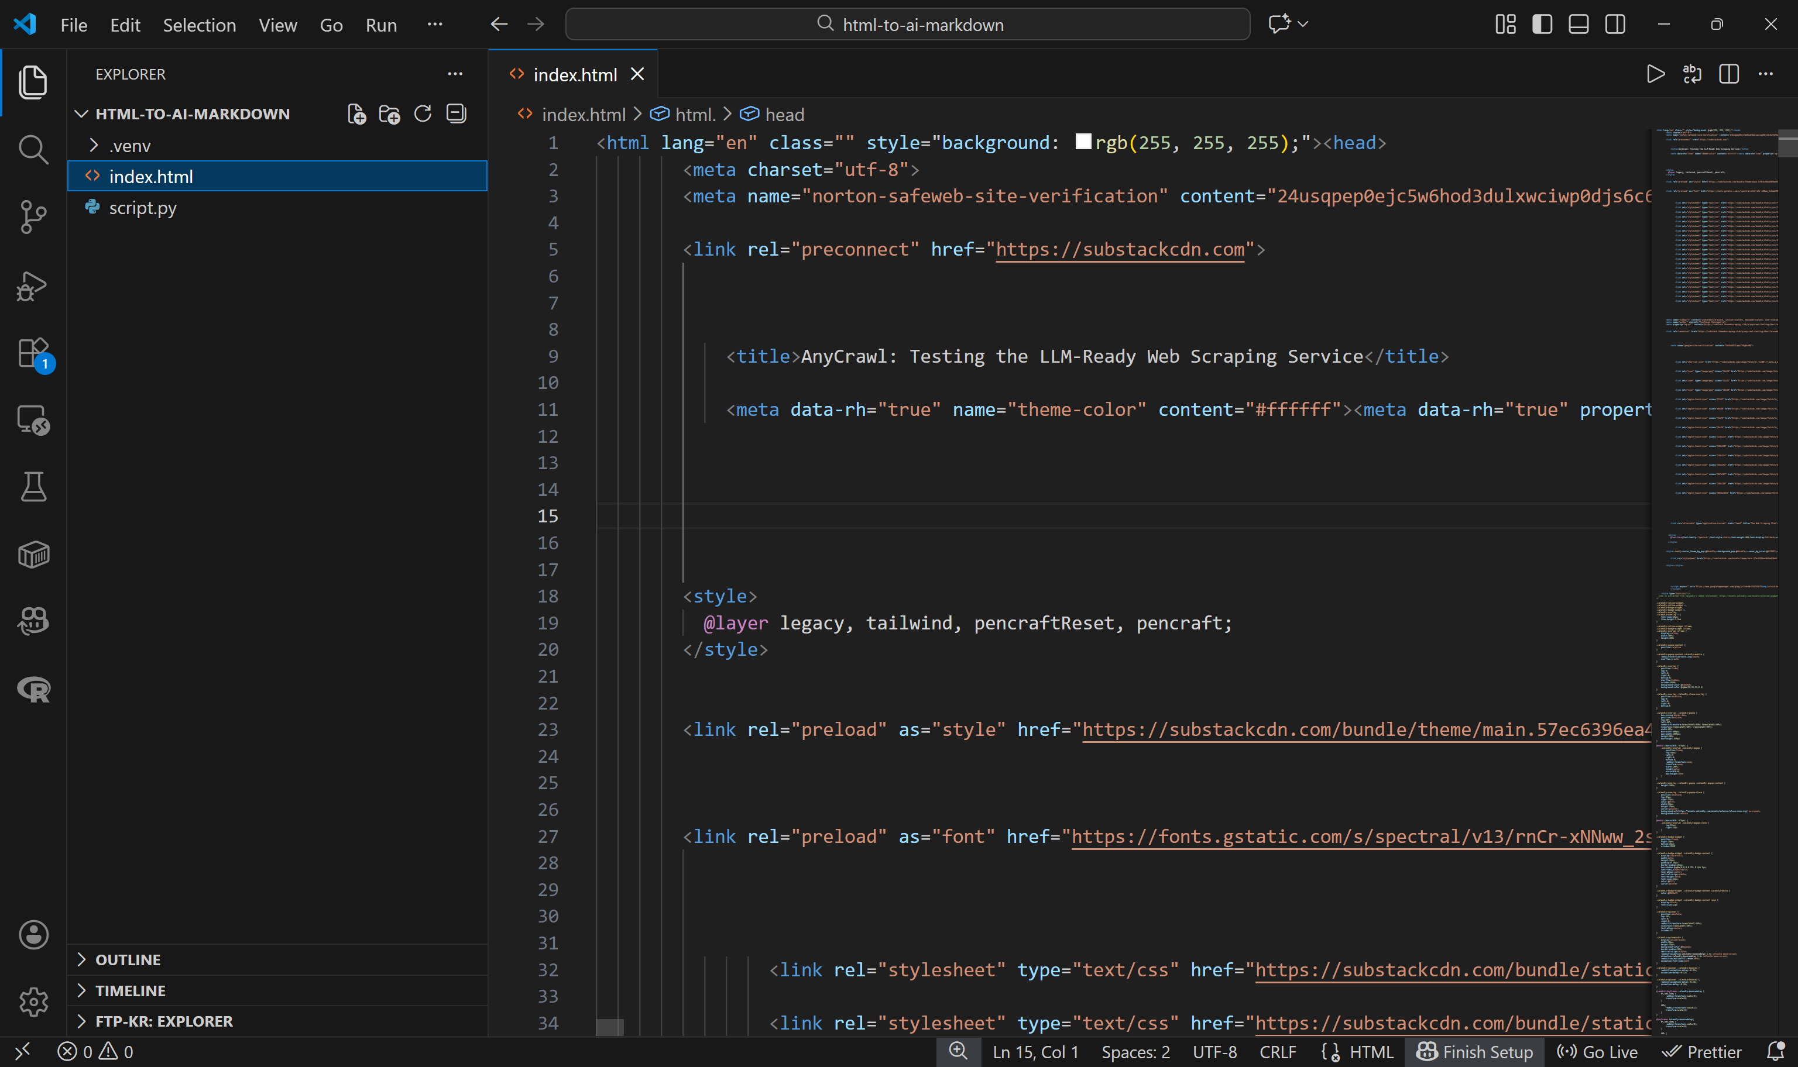This screenshot has width=1798, height=1067.
Task: Open the Run and Debug view
Action: [33, 286]
